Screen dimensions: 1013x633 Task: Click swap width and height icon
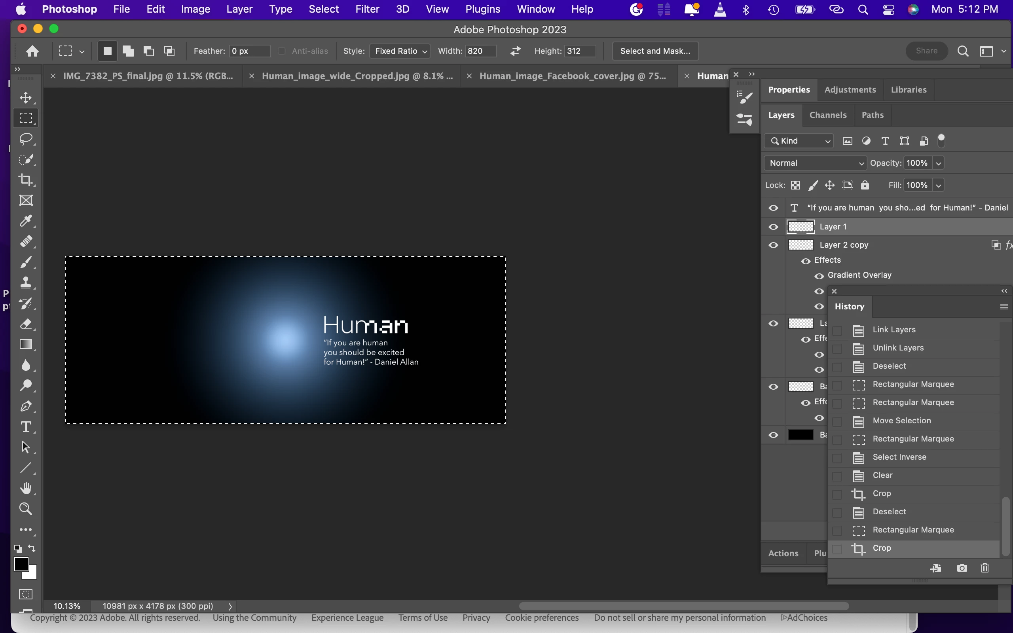point(515,51)
